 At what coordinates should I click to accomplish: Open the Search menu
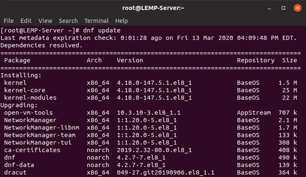[68, 21]
